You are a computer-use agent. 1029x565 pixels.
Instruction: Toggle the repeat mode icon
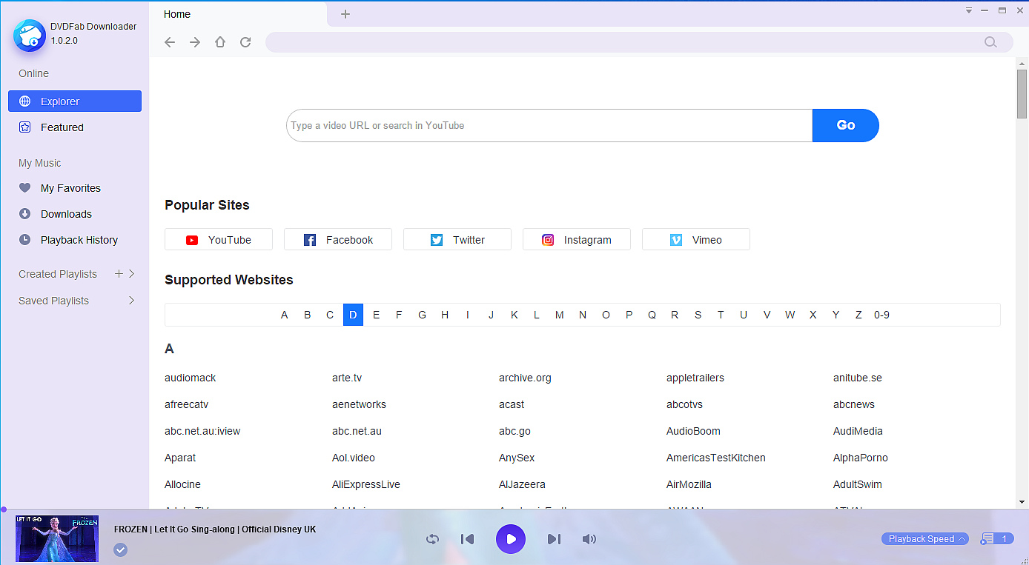click(x=433, y=539)
